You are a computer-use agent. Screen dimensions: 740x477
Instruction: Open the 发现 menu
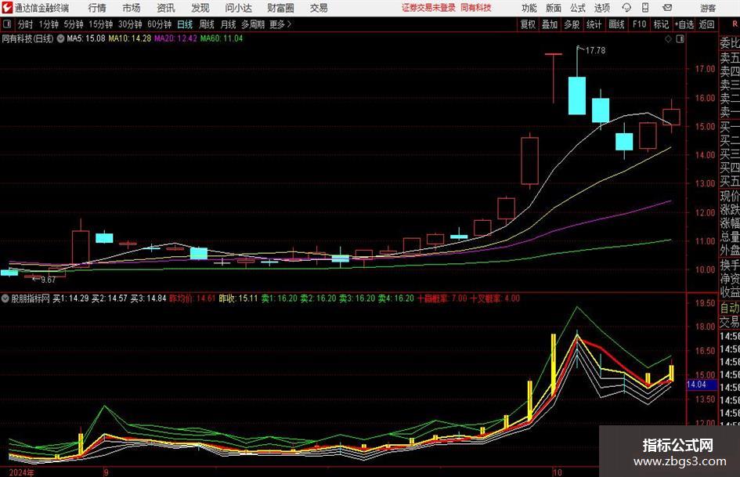tap(200, 8)
